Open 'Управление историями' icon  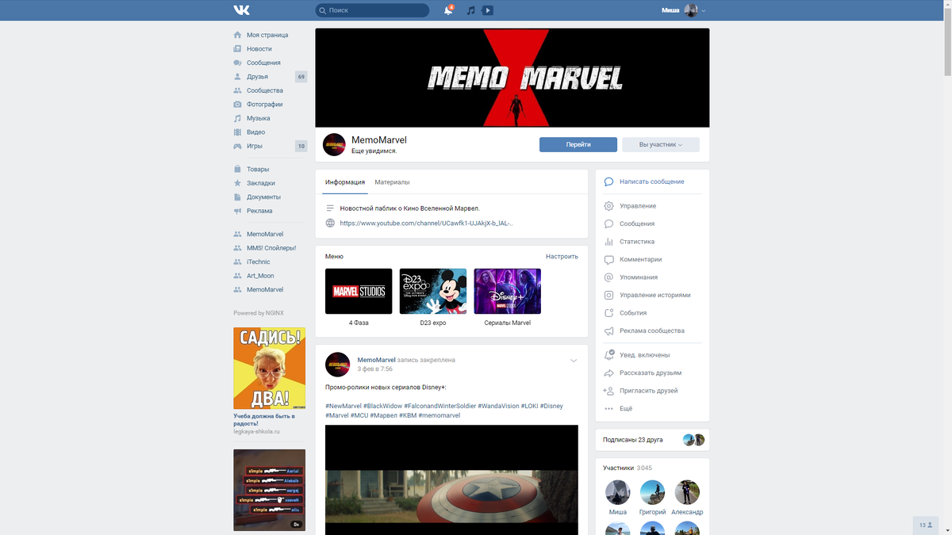coord(608,295)
